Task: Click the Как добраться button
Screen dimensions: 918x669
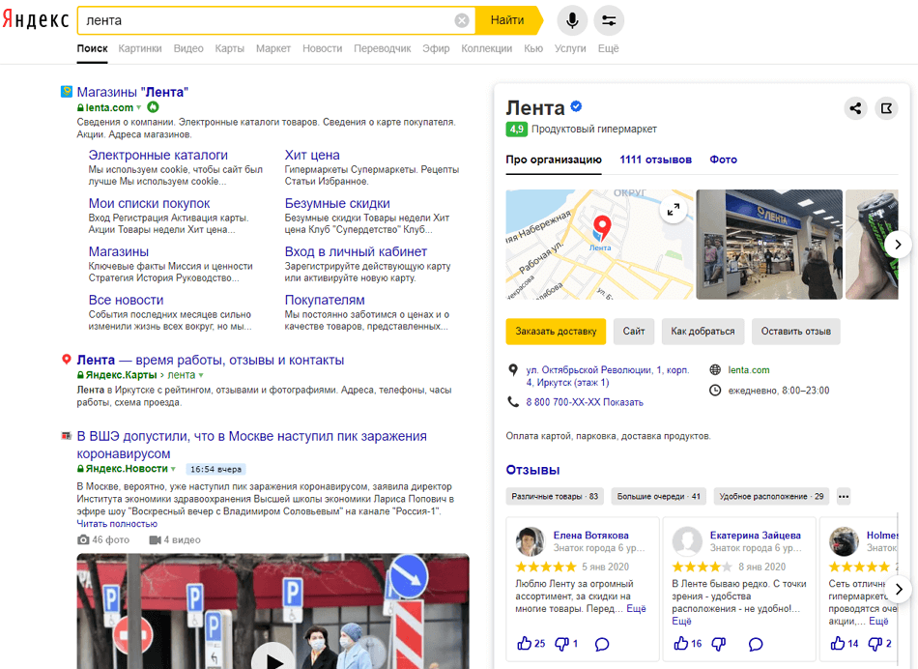Action: click(x=703, y=332)
